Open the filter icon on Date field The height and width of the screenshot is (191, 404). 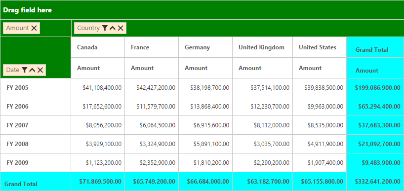(x=25, y=70)
